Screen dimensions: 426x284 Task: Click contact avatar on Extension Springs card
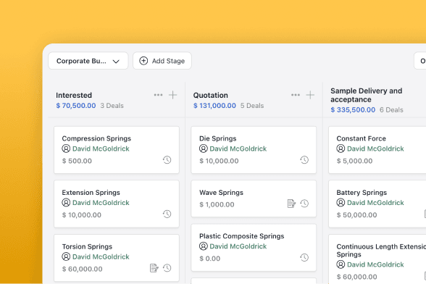click(66, 202)
